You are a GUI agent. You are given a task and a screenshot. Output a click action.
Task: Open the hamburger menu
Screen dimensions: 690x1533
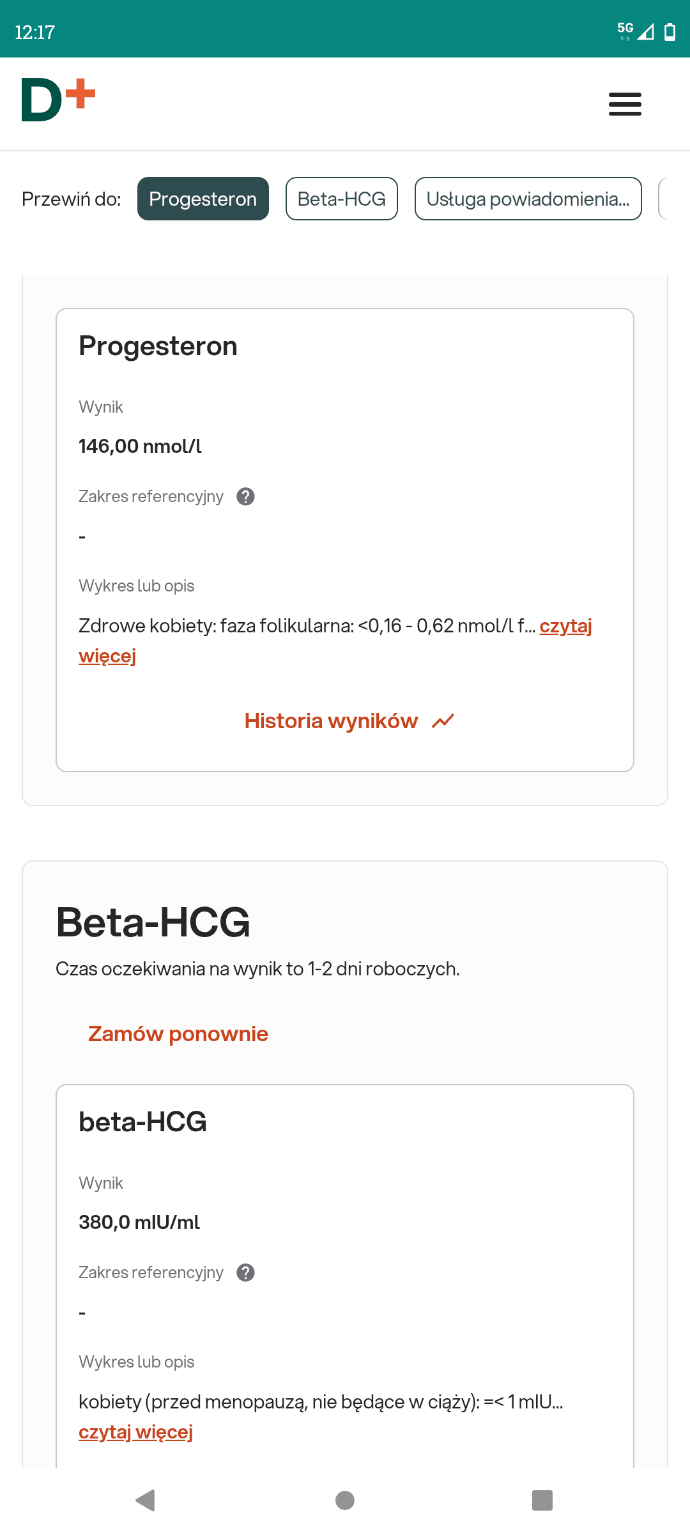pos(625,104)
